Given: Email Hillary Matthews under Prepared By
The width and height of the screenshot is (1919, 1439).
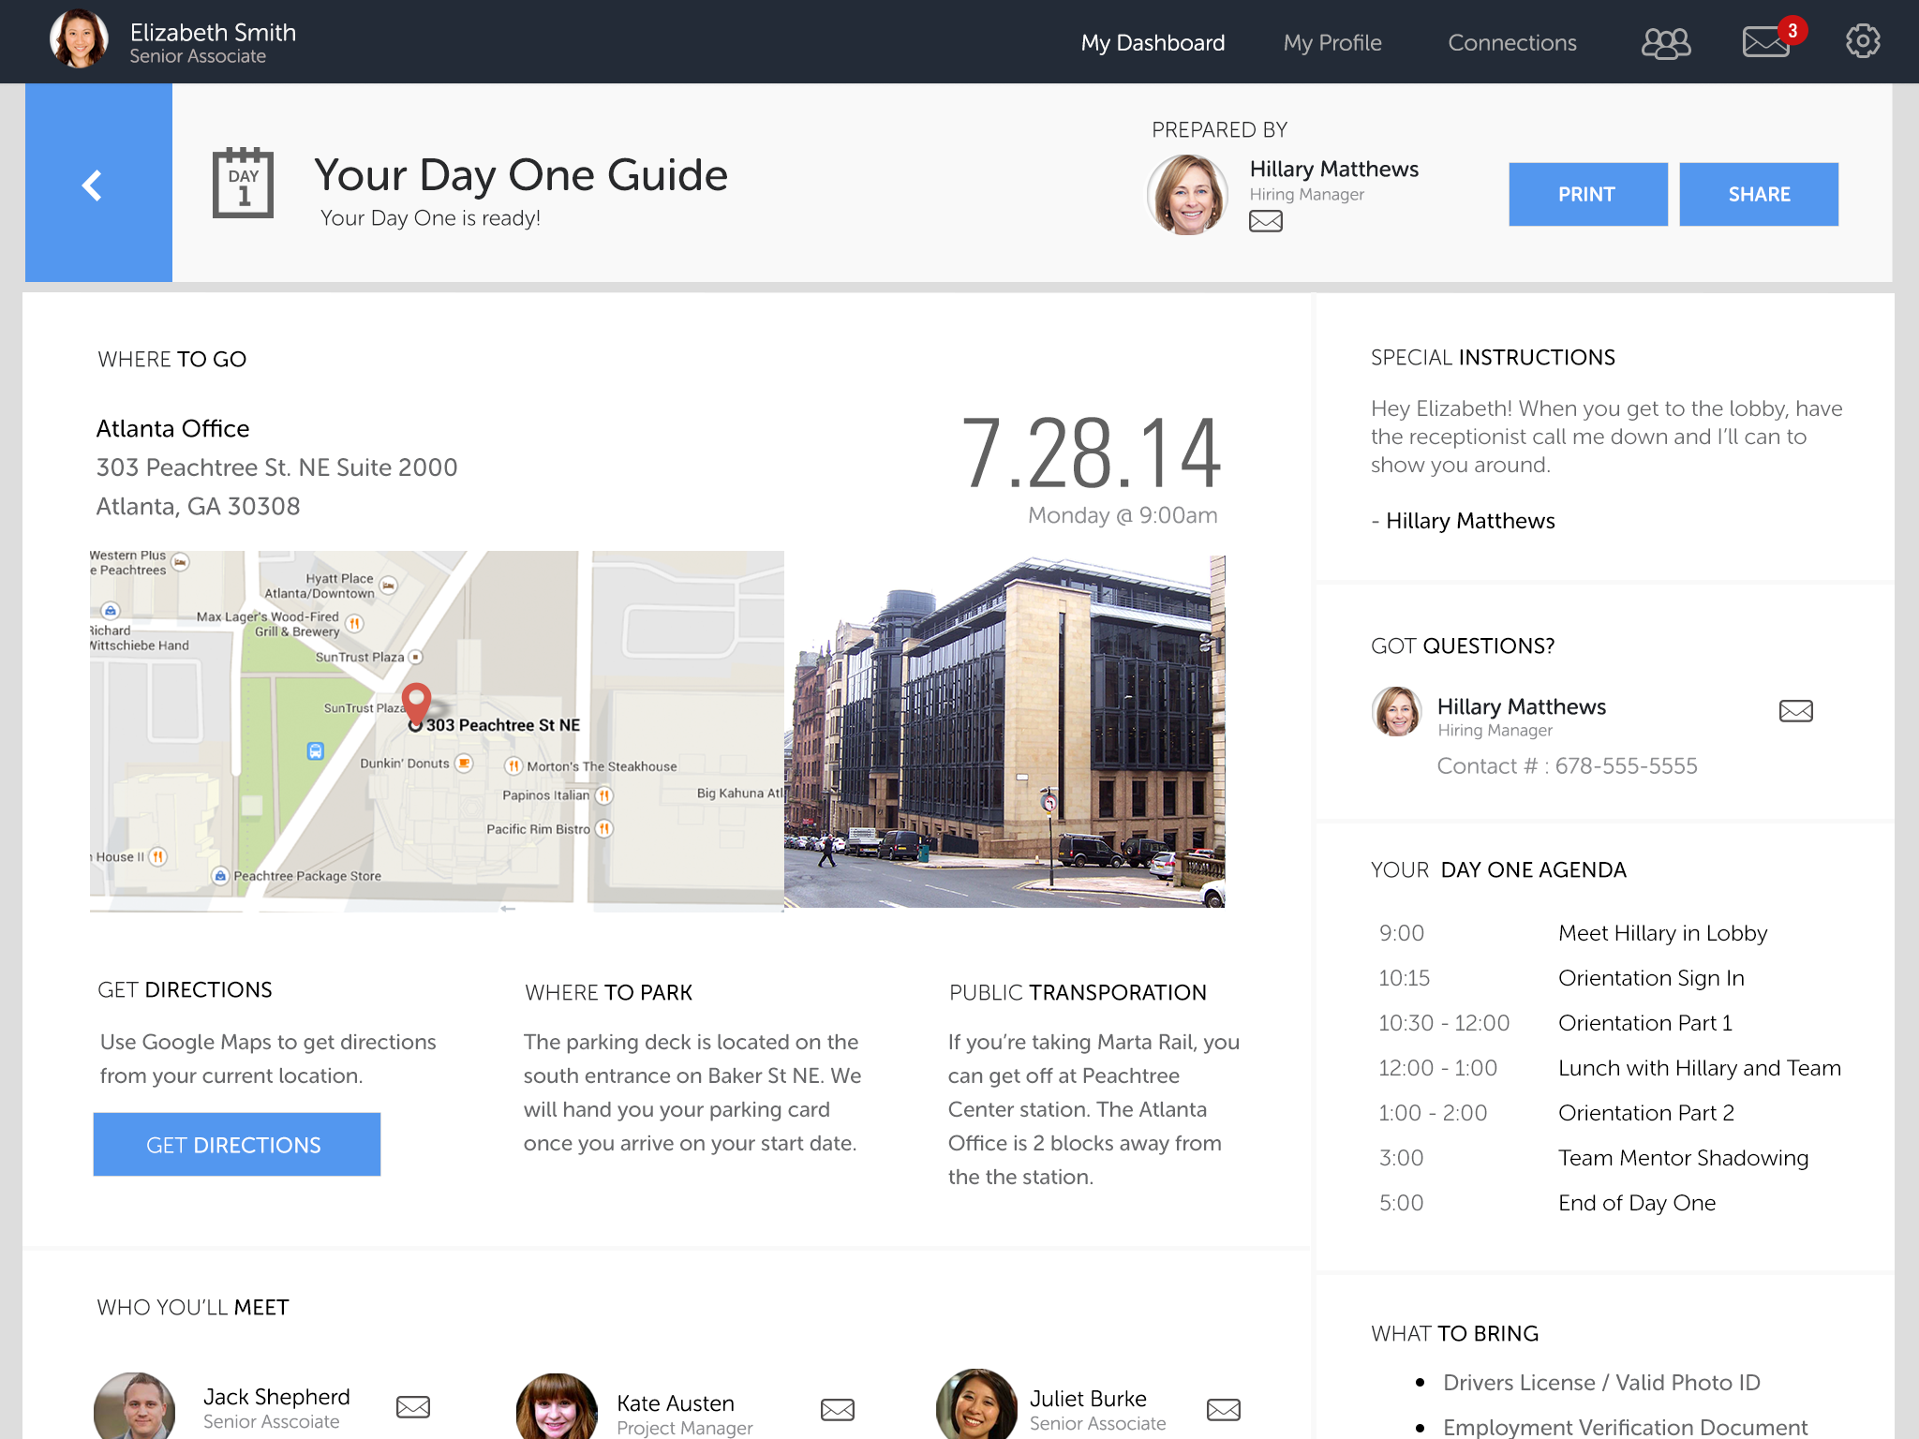Looking at the screenshot, I should (x=1265, y=221).
